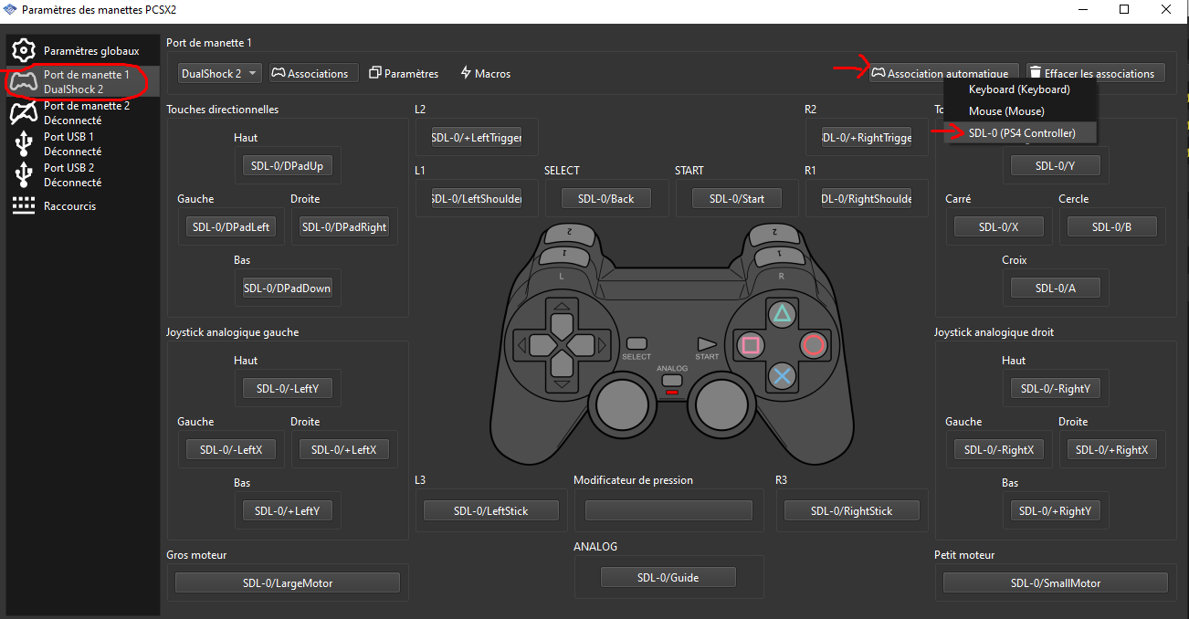Choose Keyboard (Keyboard) from the menu
The image size is (1189, 619).
[1019, 89]
